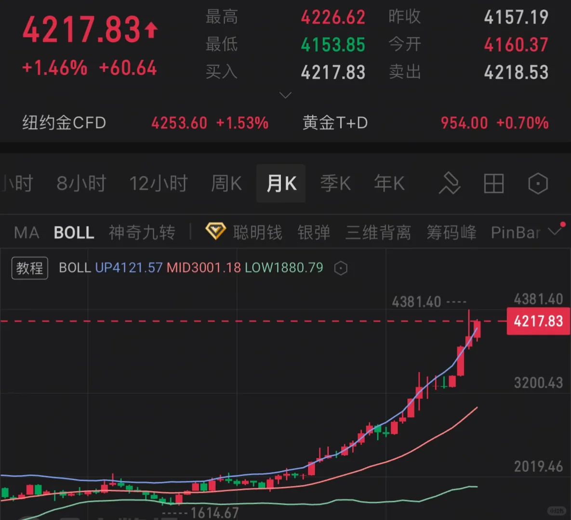Open the drawing tools icon
Viewport: 571px width, 520px height.
click(449, 183)
